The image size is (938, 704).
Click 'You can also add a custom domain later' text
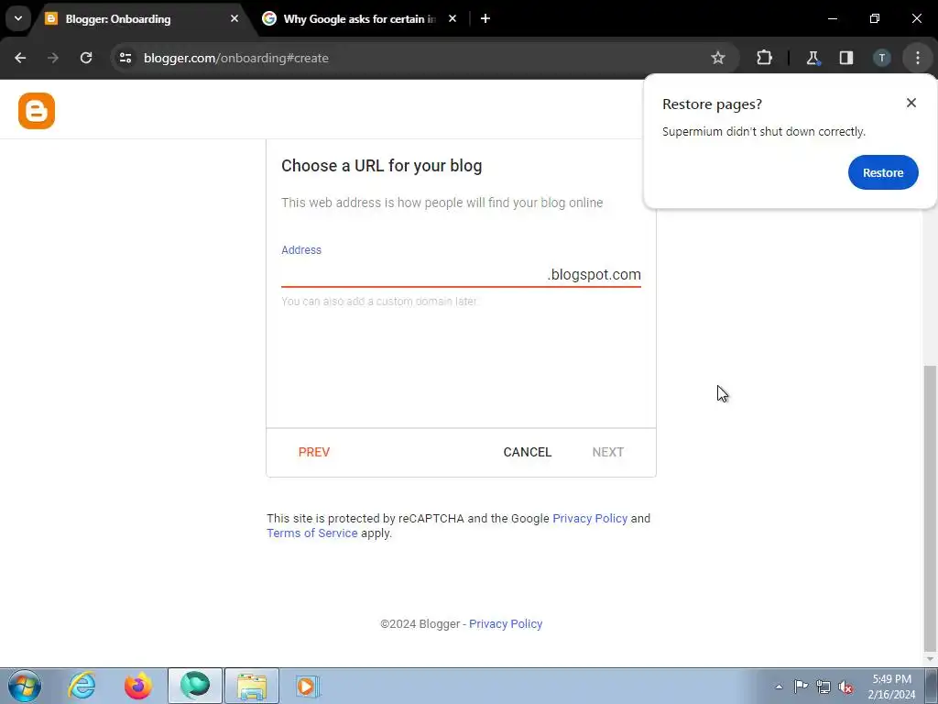point(379,301)
